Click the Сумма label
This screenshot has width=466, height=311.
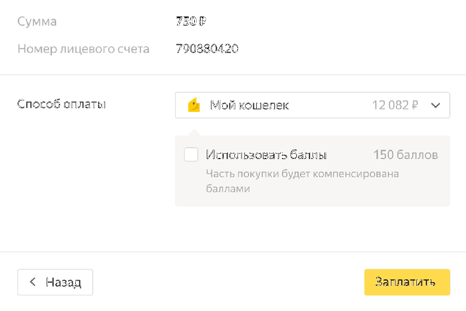[x=37, y=22]
